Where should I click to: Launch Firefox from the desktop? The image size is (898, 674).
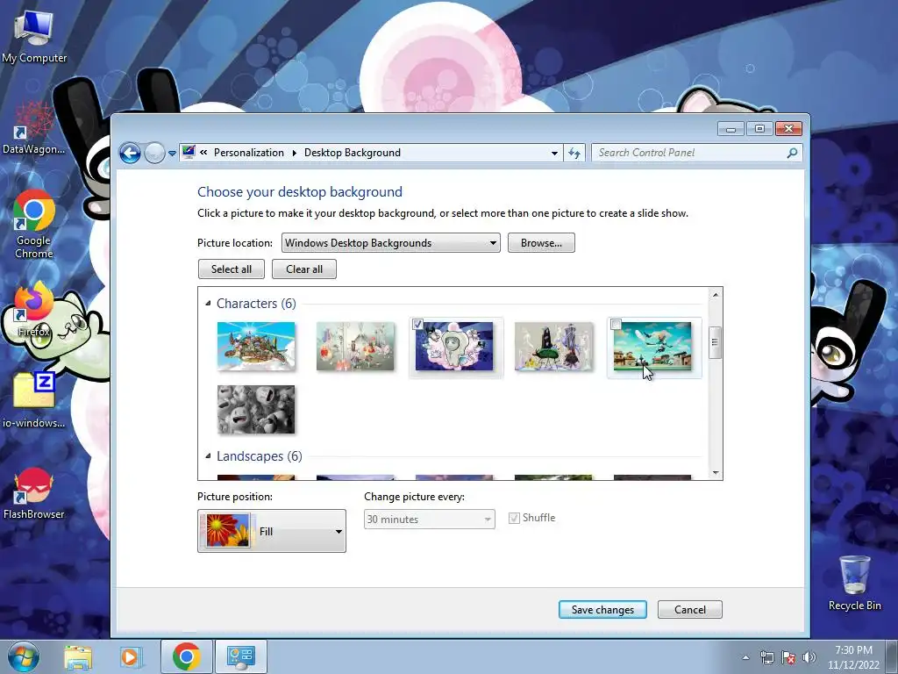pyautogui.click(x=34, y=310)
